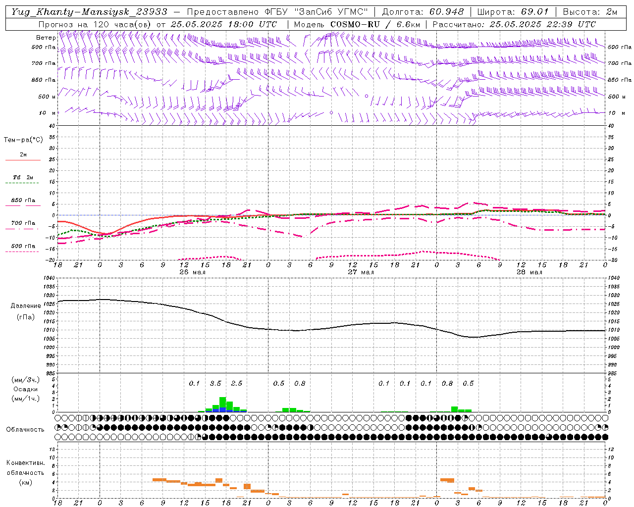This screenshot has width=634, height=507.
Task: Click the 'Конвективн.' convective cloud label
Action: click(25, 463)
